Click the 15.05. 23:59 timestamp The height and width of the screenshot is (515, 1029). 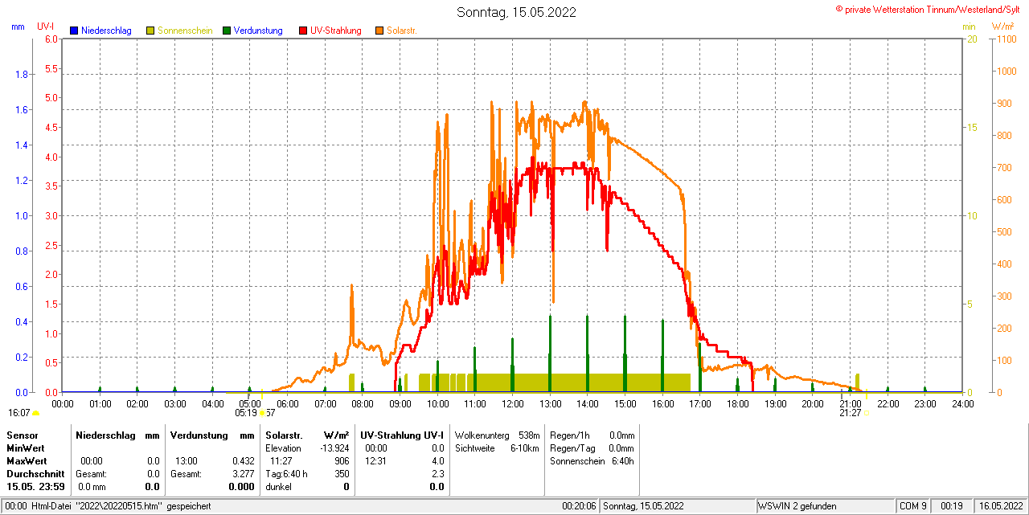[x=35, y=487]
